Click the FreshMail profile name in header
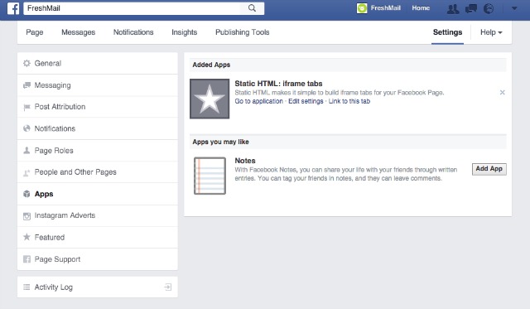The image size is (530, 309). pyautogui.click(x=386, y=7)
